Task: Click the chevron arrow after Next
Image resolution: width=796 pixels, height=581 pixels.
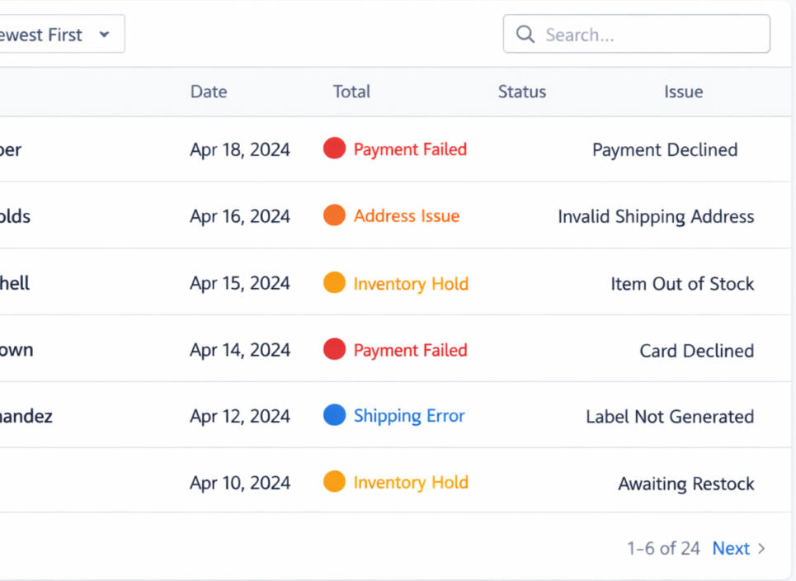Action: pyautogui.click(x=761, y=549)
